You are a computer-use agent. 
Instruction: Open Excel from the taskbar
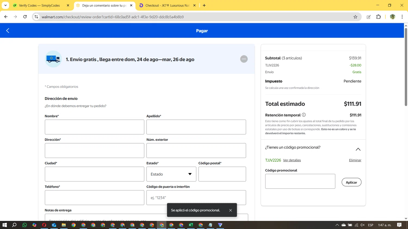pyautogui.click(x=191, y=225)
